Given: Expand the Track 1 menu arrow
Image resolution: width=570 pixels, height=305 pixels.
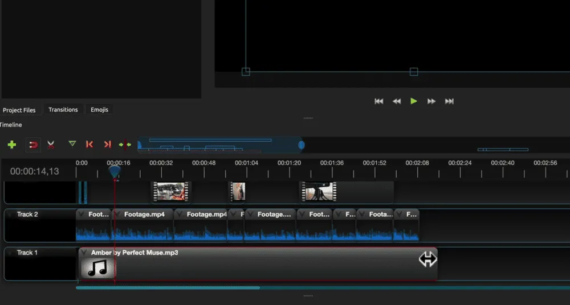Looking at the screenshot, I should tap(10, 253).
